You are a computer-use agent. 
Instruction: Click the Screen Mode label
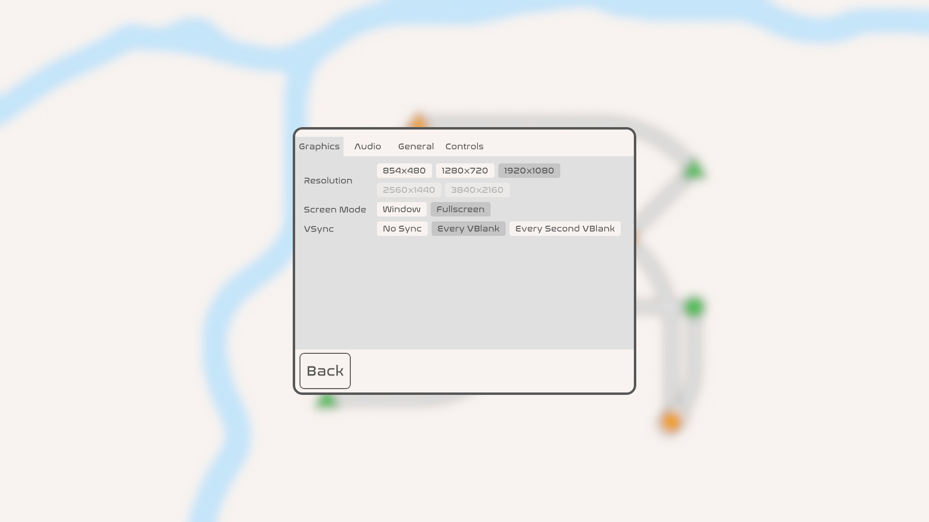[335, 209]
